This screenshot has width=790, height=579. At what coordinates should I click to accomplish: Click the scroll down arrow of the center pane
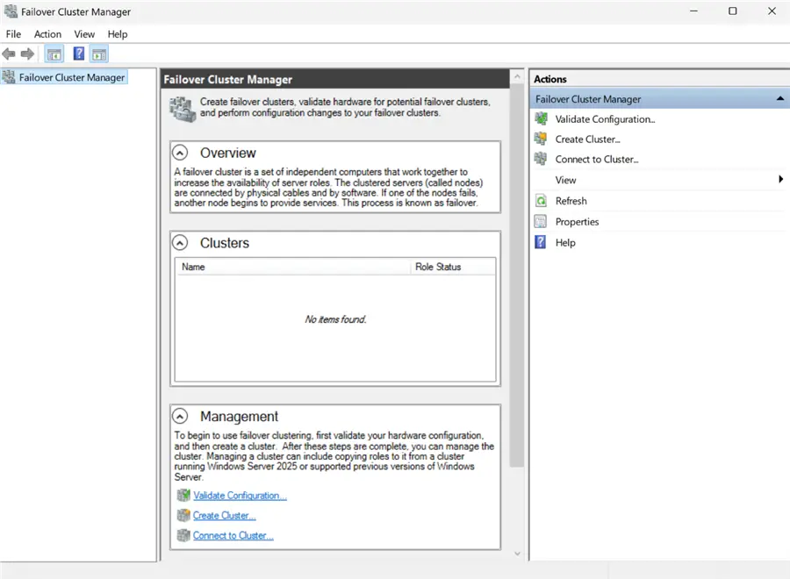(x=517, y=554)
